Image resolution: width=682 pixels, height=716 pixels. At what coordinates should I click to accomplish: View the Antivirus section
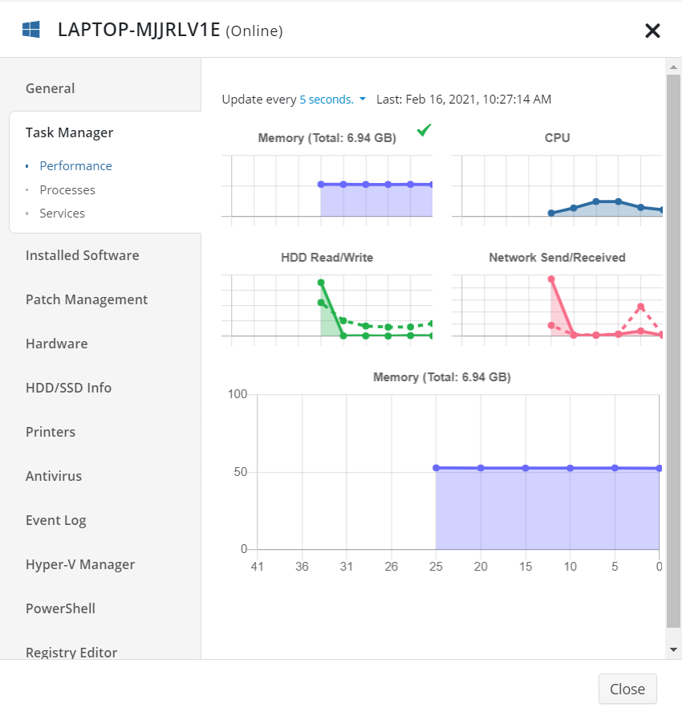54,475
